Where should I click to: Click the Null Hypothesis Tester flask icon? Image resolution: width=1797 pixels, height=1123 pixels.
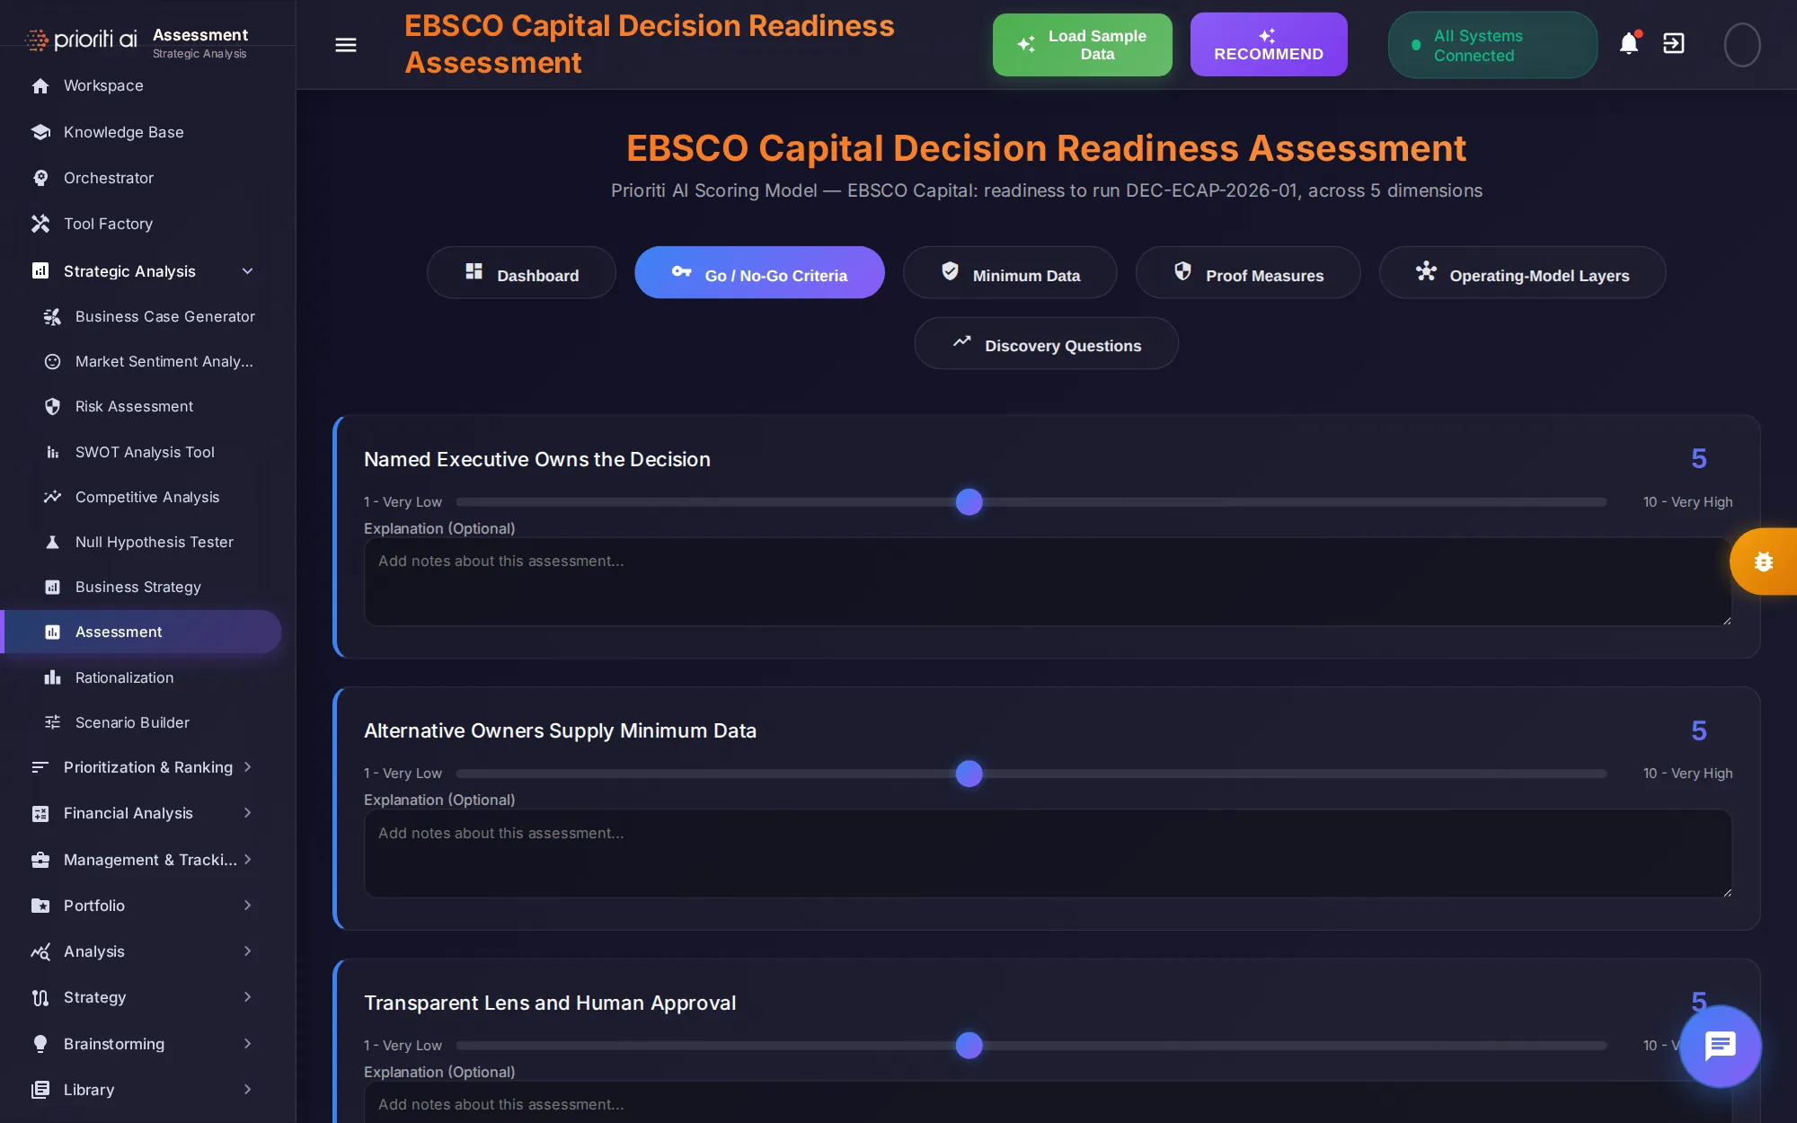pos(53,542)
